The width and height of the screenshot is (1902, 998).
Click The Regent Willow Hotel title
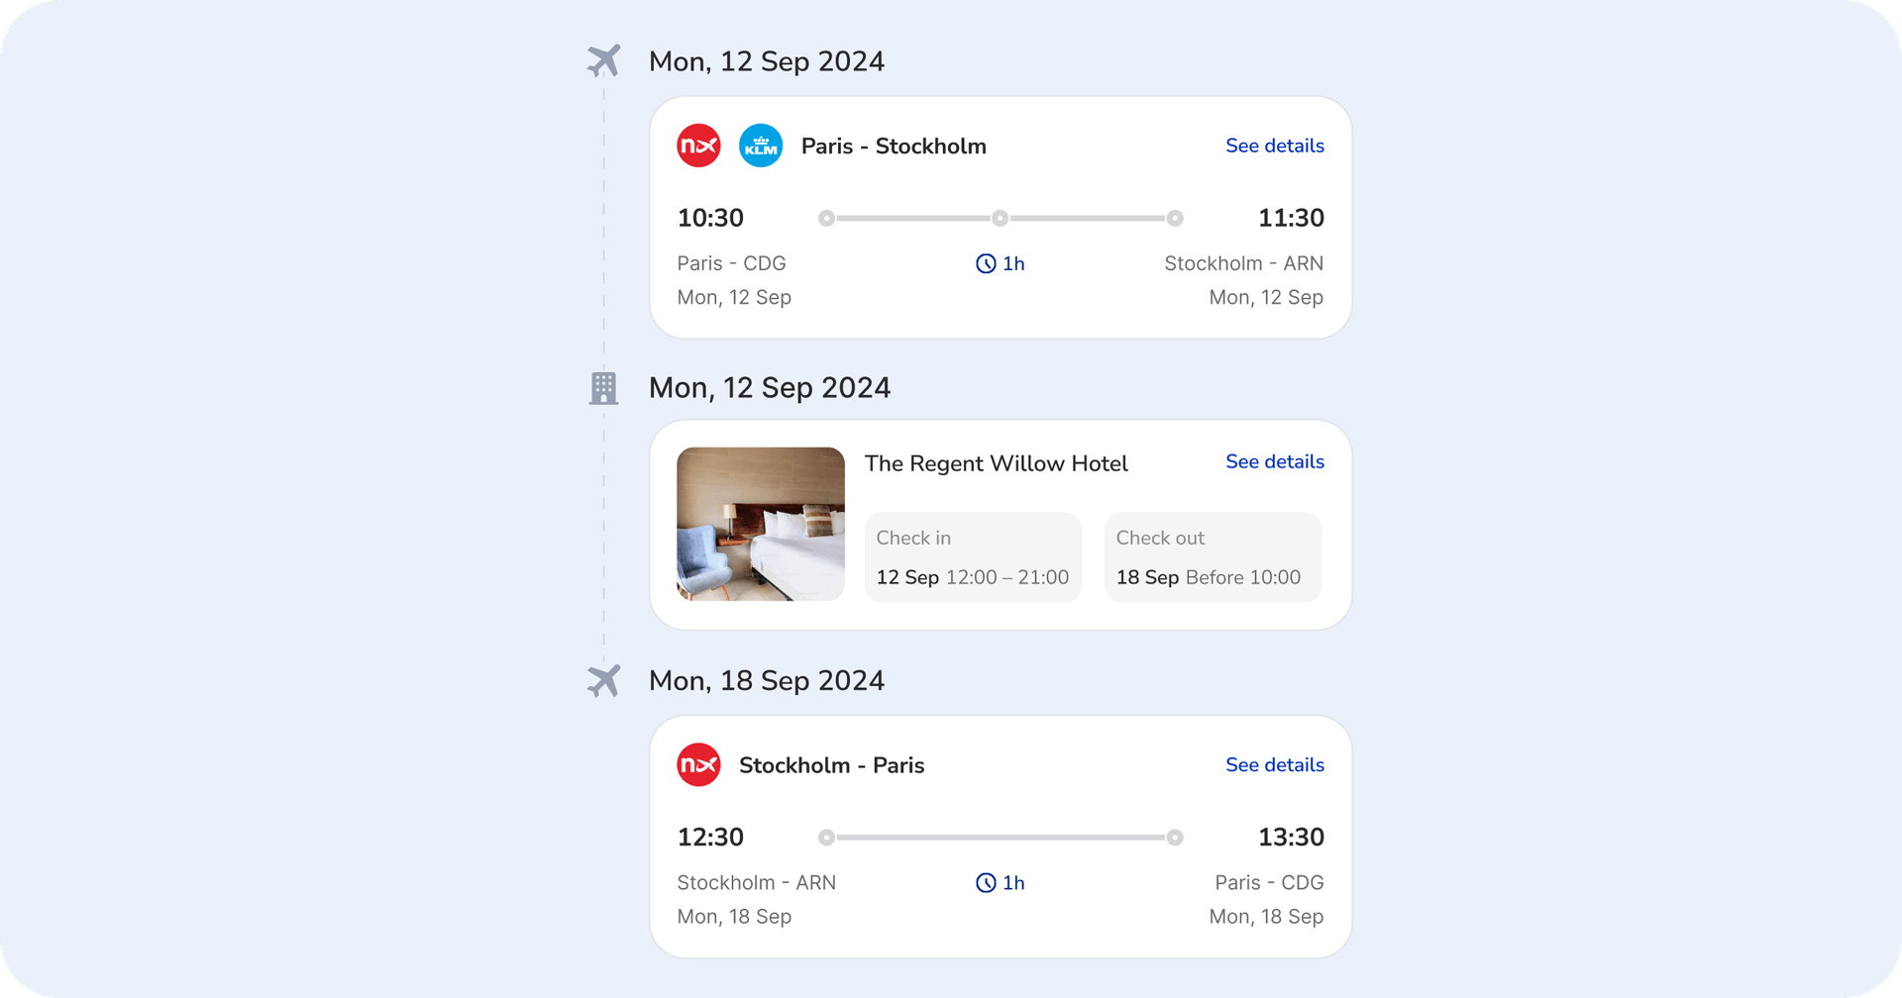(996, 463)
